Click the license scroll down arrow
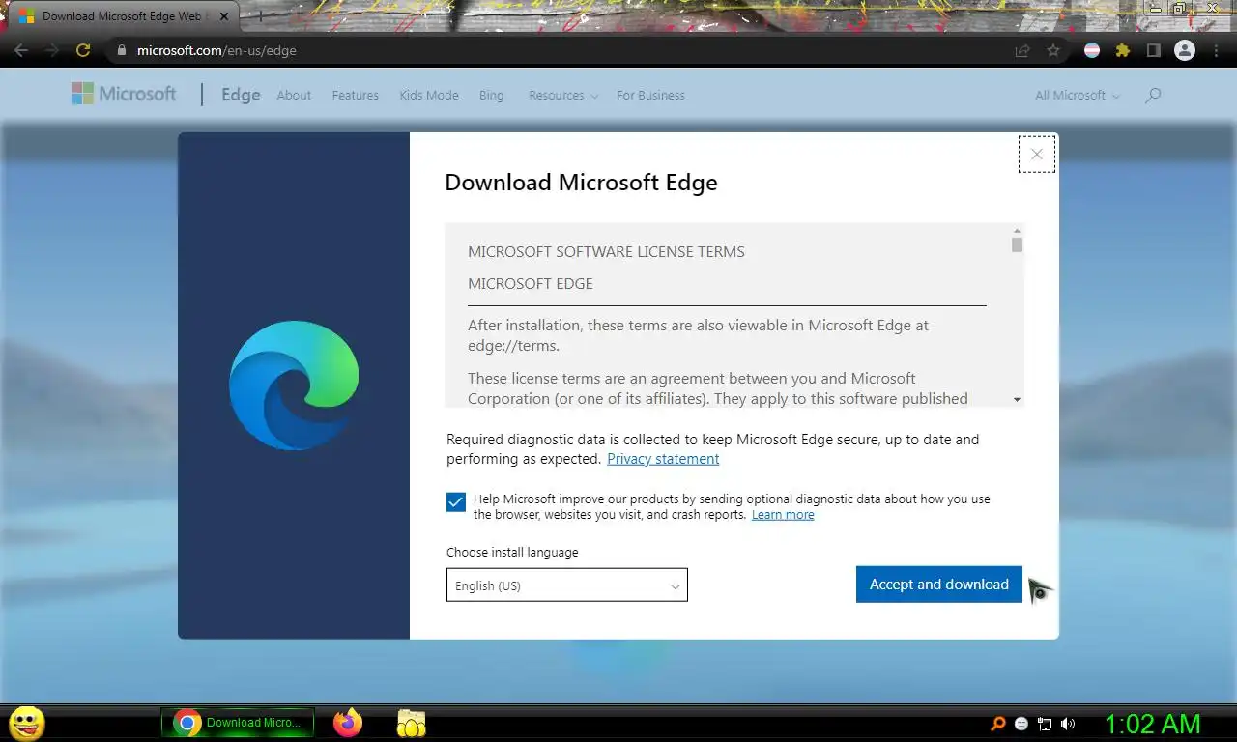The height and width of the screenshot is (742, 1237). pyautogui.click(x=1017, y=399)
